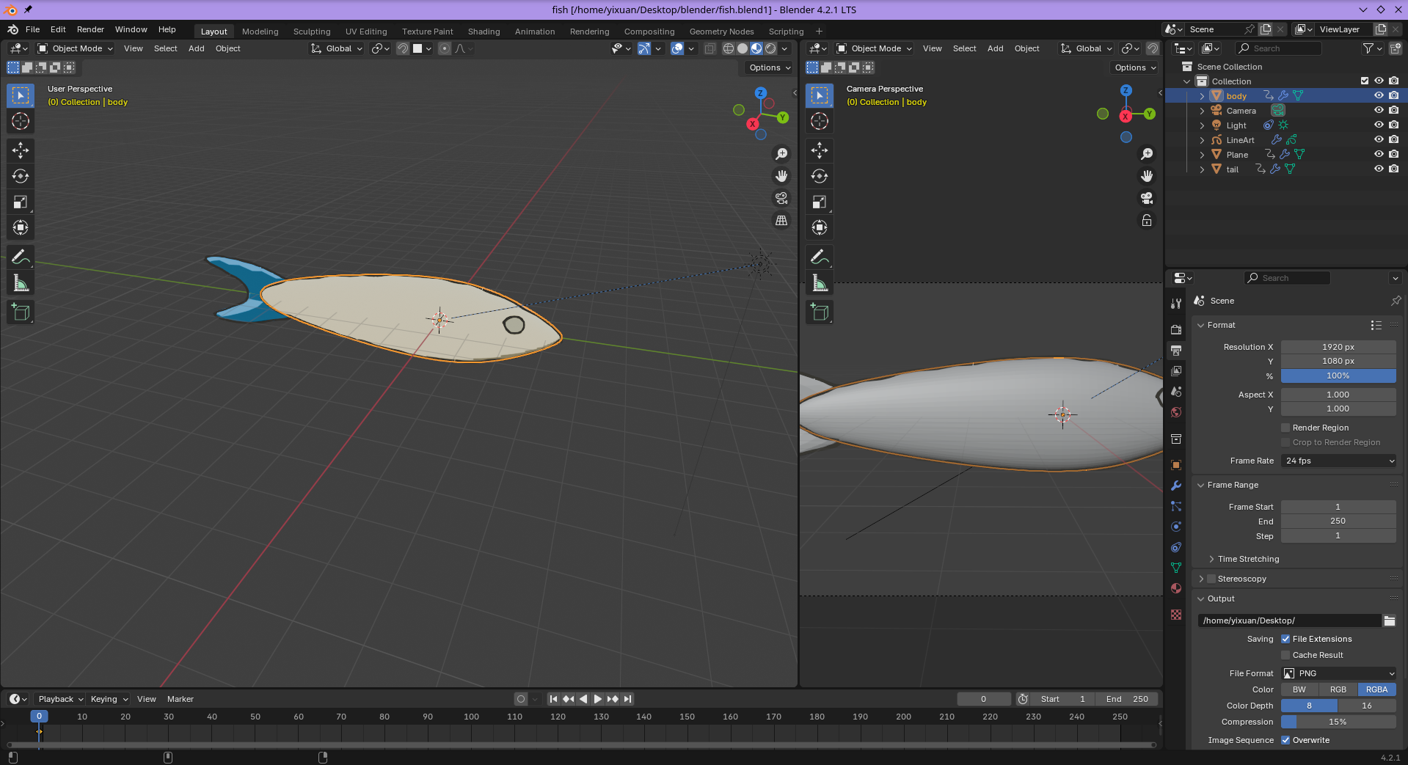
Task: Select the Annotate tool in left viewport
Action: click(x=21, y=257)
